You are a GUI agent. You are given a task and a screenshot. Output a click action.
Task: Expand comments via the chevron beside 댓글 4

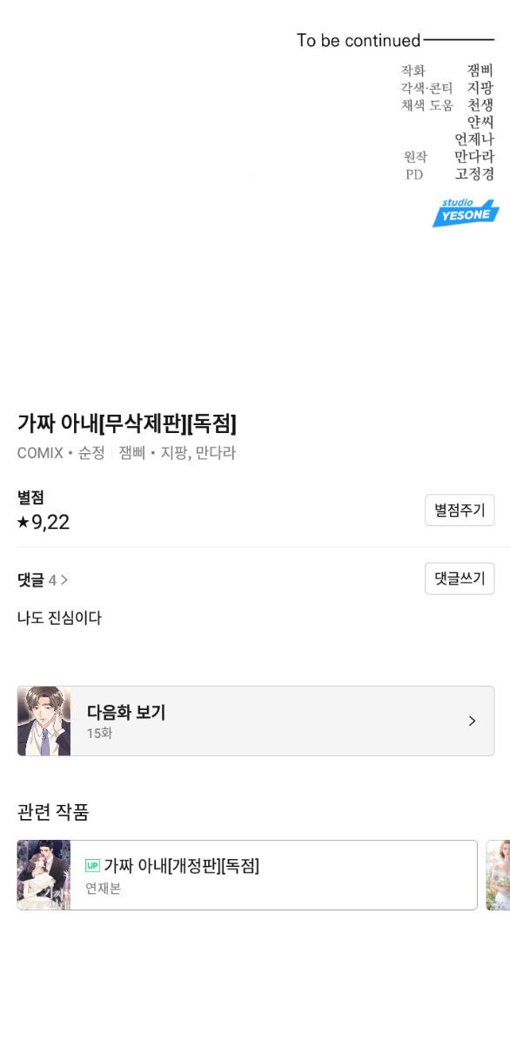point(64,580)
